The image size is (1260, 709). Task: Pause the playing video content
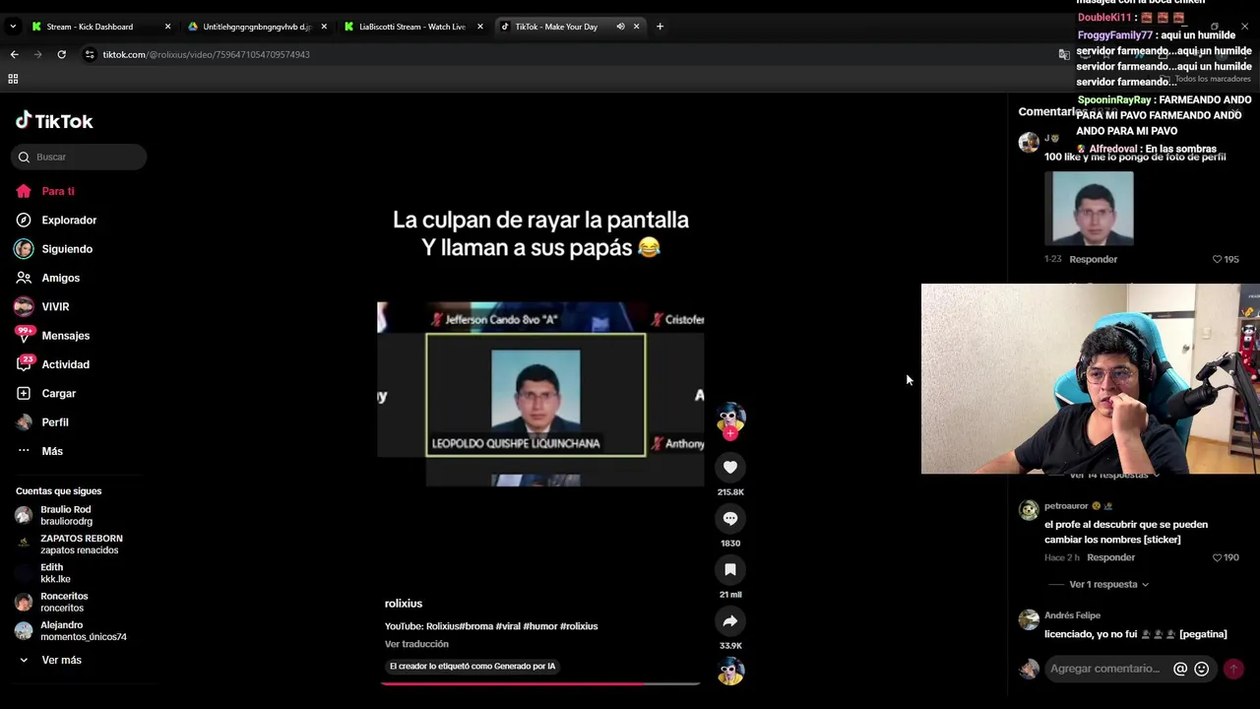540,394
